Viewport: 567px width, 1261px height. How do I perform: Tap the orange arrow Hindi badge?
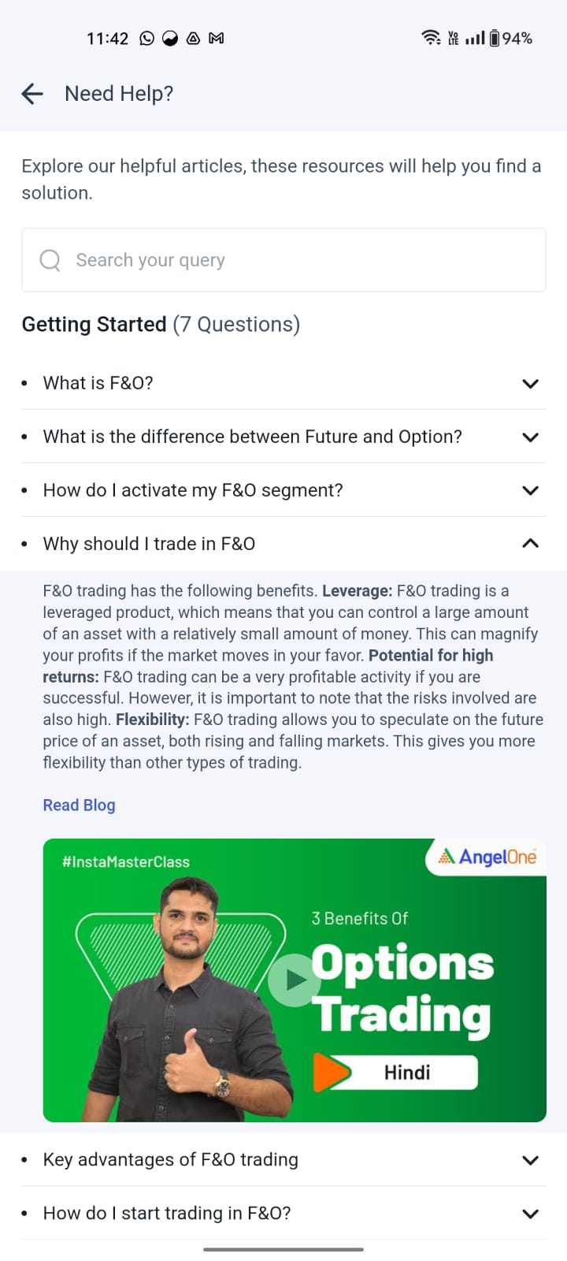pos(332,1072)
